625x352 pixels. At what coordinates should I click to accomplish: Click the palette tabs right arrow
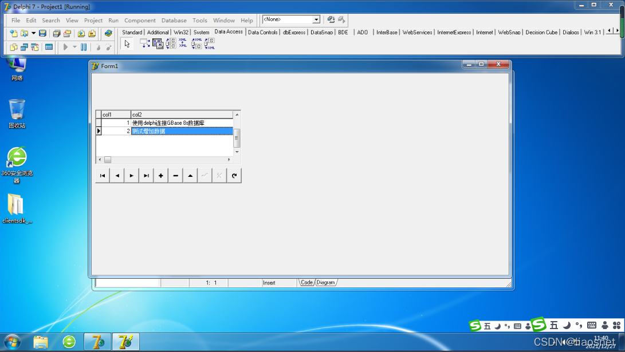click(617, 31)
